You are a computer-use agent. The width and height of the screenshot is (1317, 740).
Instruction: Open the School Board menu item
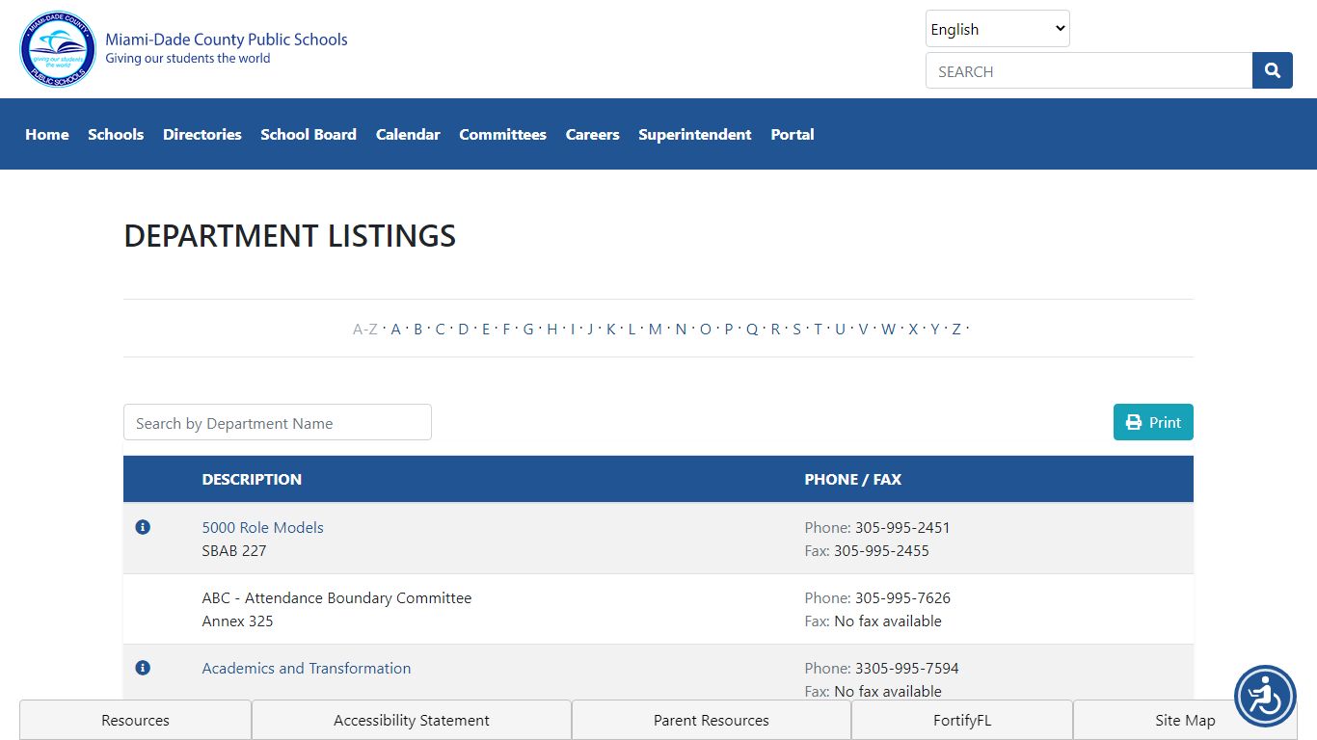tap(309, 134)
